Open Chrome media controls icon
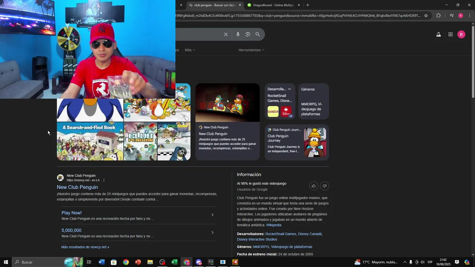 pos(452,16)
